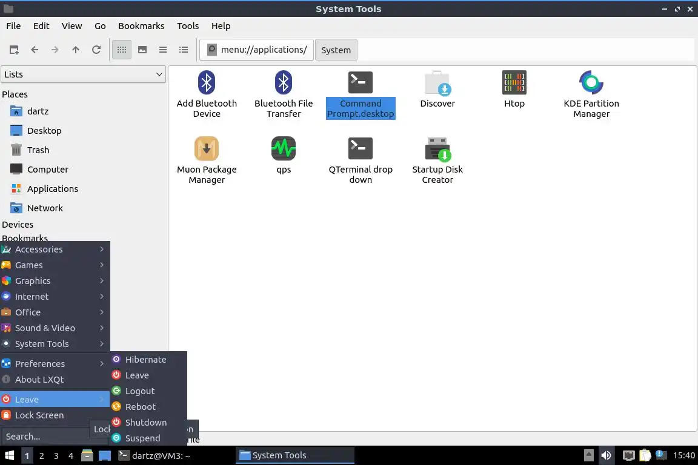
Task: Go forward with the right arrow
Action: [55, 50]
